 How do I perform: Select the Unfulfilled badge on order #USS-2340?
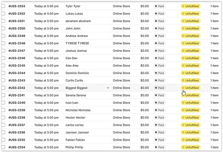pos(191,103)
